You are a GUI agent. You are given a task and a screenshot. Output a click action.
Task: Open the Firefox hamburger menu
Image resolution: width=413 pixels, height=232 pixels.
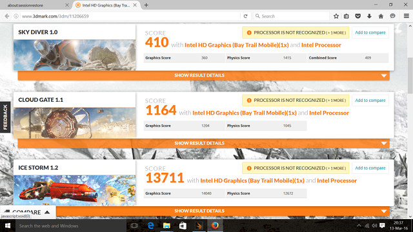point(407,16)
